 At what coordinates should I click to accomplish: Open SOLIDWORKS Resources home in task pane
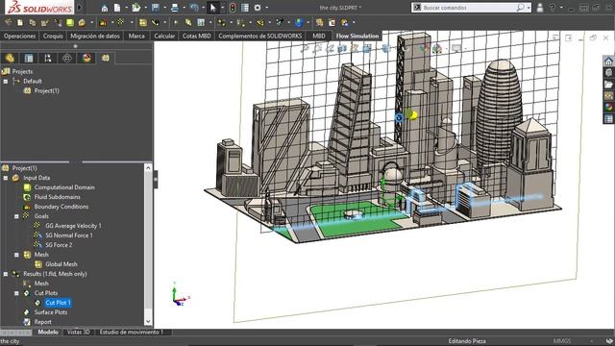[608, 62]
